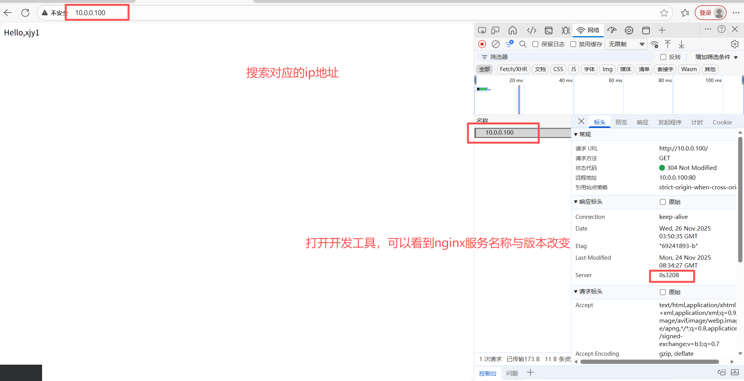Enable 保留日志 preserve log checkbox
Image resolution: width=744 pixels, height=381 pixels.
(536, 44)
